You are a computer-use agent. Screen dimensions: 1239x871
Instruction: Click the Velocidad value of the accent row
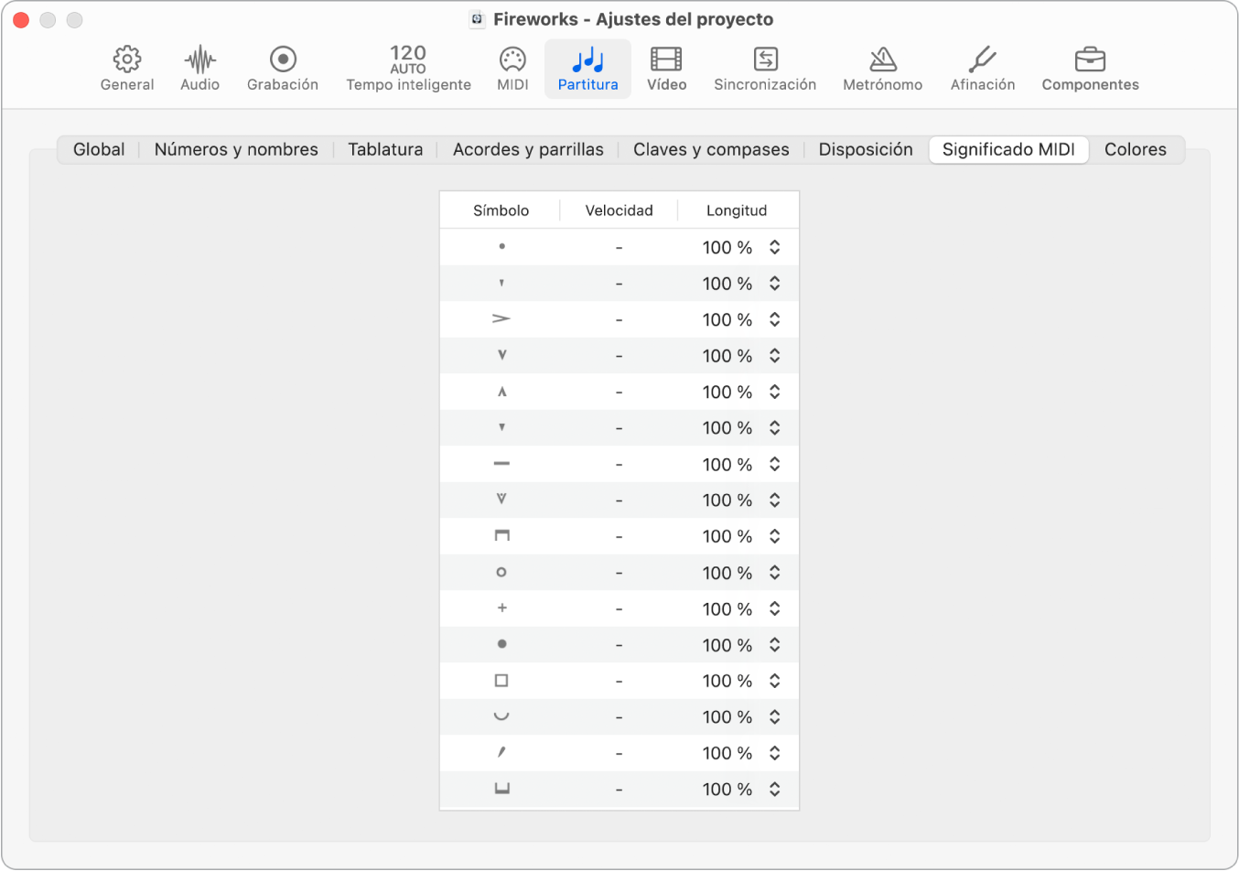619,320
